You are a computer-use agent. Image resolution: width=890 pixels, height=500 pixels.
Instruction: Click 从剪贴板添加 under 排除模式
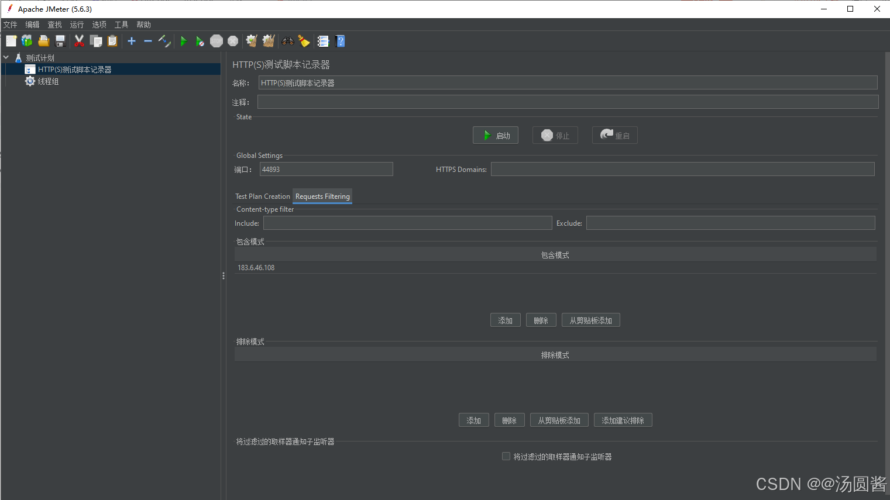pyautogui.click(x=559, y=420)
